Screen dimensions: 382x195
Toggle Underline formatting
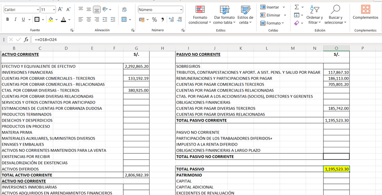click(23, 19)
